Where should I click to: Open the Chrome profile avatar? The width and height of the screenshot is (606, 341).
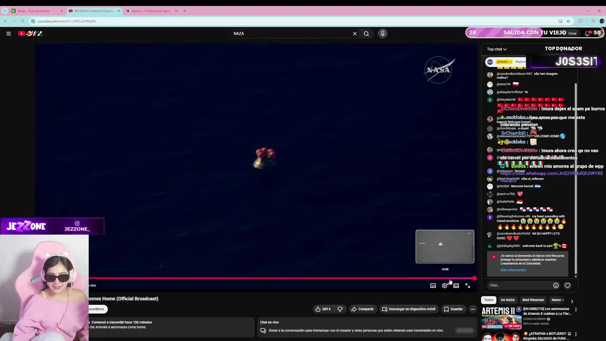[x=602, y=21]
